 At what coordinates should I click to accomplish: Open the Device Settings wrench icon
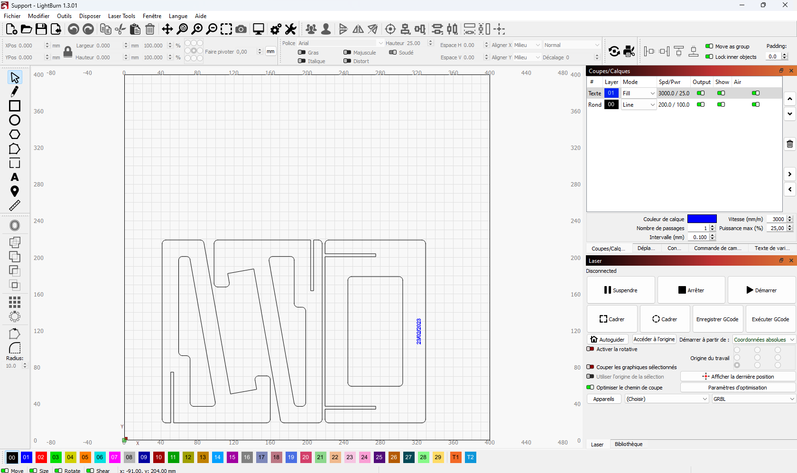click(x=290, y=29)
